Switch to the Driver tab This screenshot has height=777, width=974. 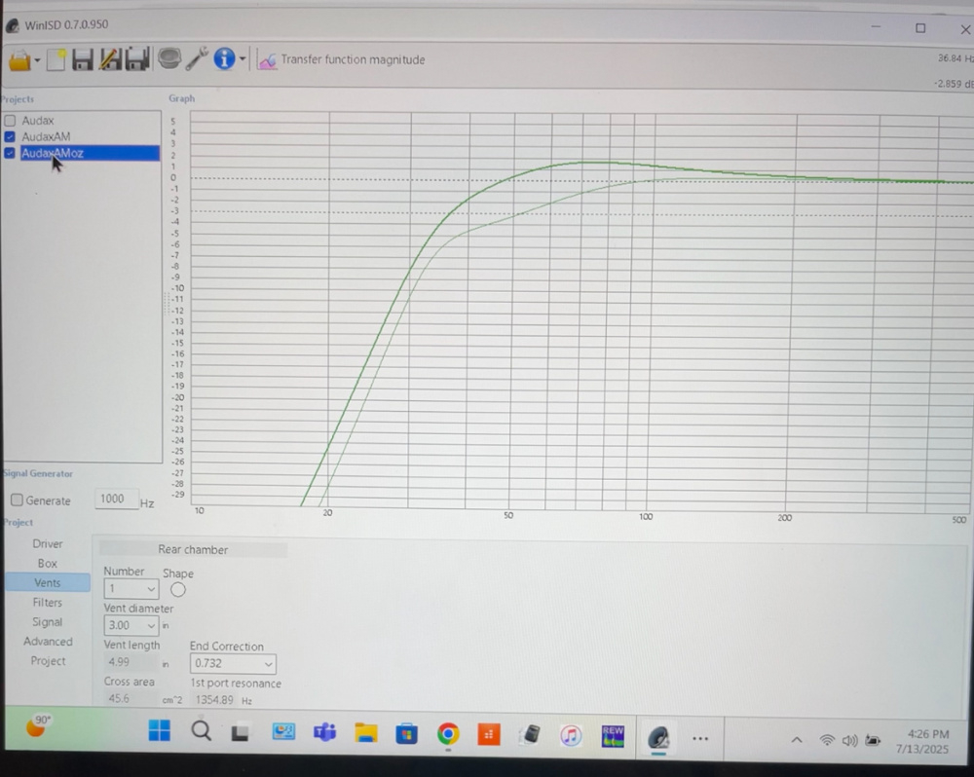(48, 544)
